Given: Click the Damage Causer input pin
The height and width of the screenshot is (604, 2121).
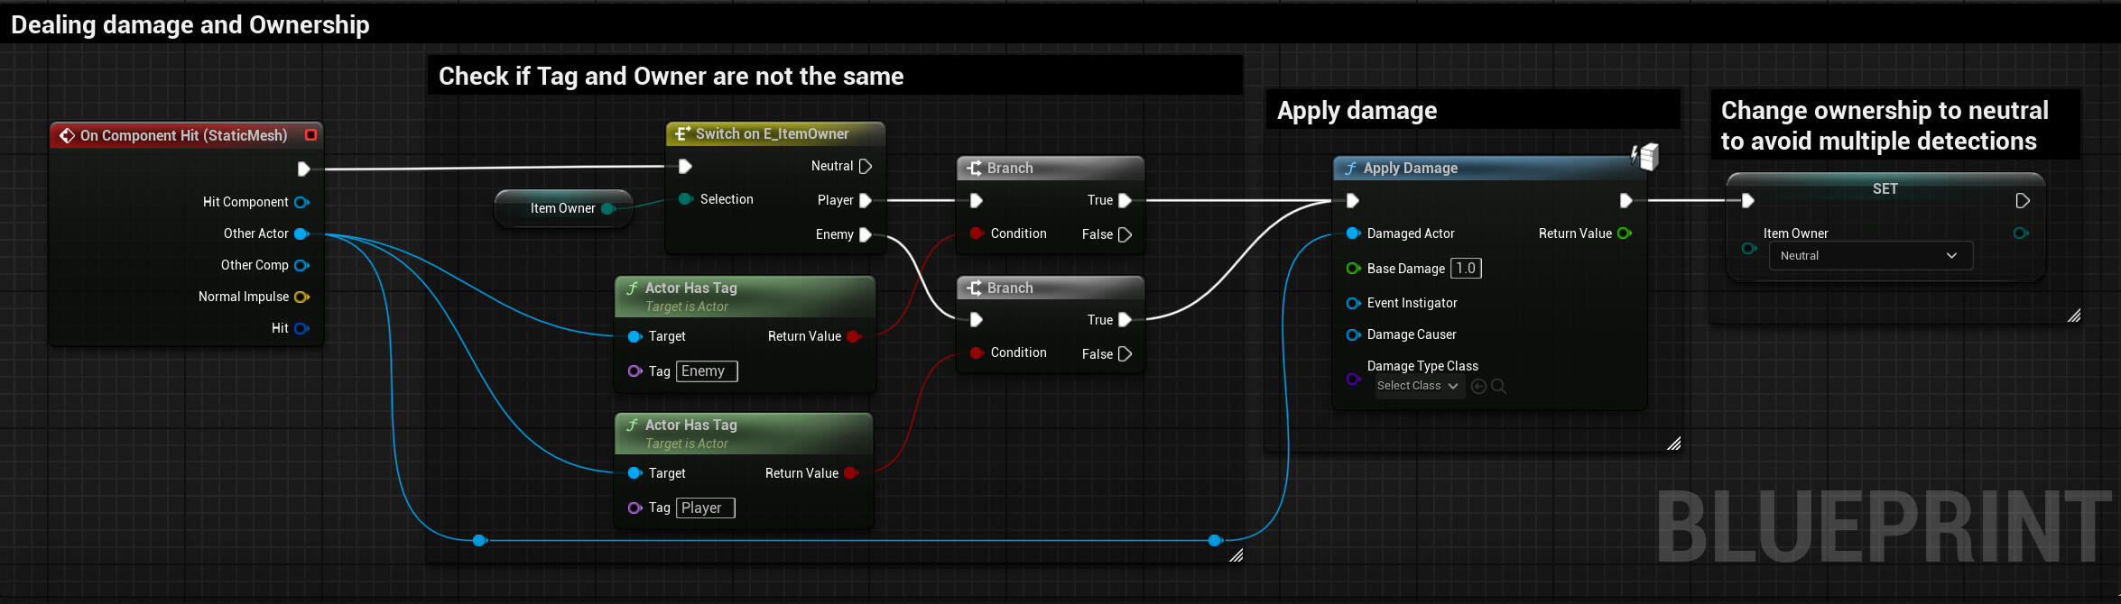Looking at the screenshot, I should click(x=1353, y=335).
